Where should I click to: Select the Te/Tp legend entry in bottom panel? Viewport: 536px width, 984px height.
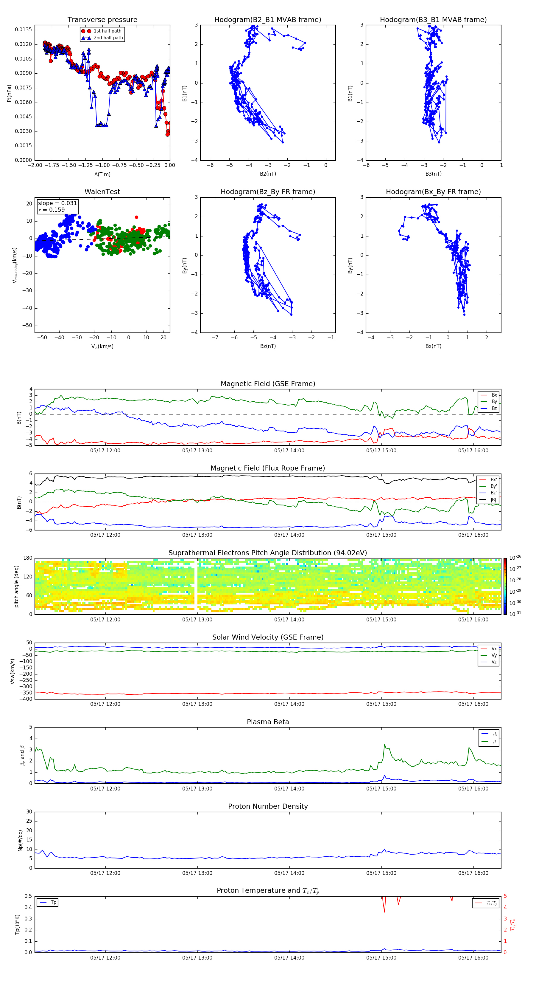point(486,903)
